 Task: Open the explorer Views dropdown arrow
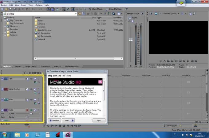[122, 14]
